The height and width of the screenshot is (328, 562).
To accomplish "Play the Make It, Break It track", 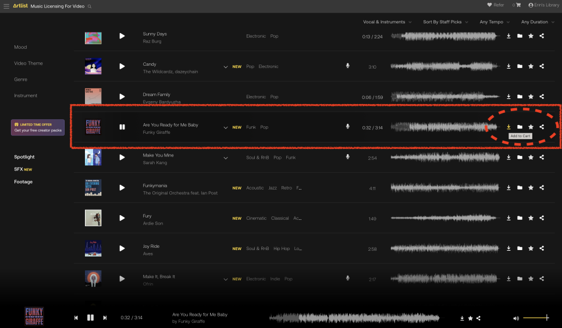I will click(x=122, y=279).
